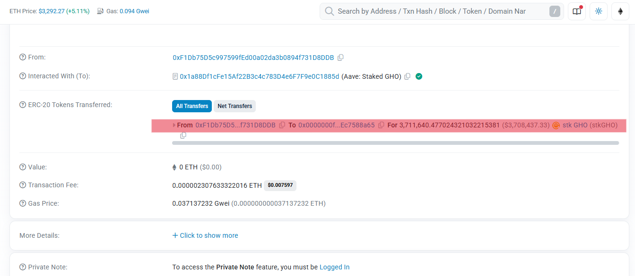Image resolution: width=635 pixels, height=276 pixels.
Task: Click the horizontal scrollbar under token transfers
Action: [x=395, y=143]
